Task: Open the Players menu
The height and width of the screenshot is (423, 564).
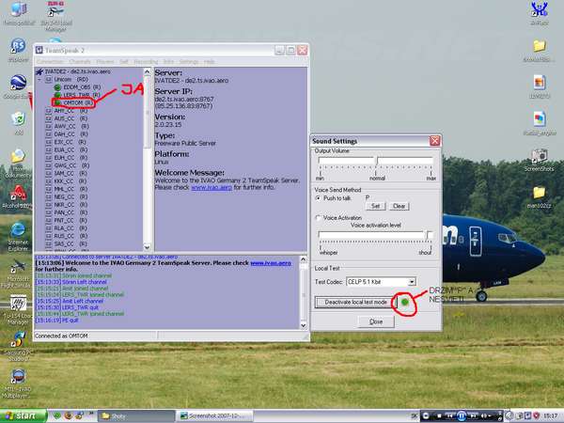Action: pos(105,62)
